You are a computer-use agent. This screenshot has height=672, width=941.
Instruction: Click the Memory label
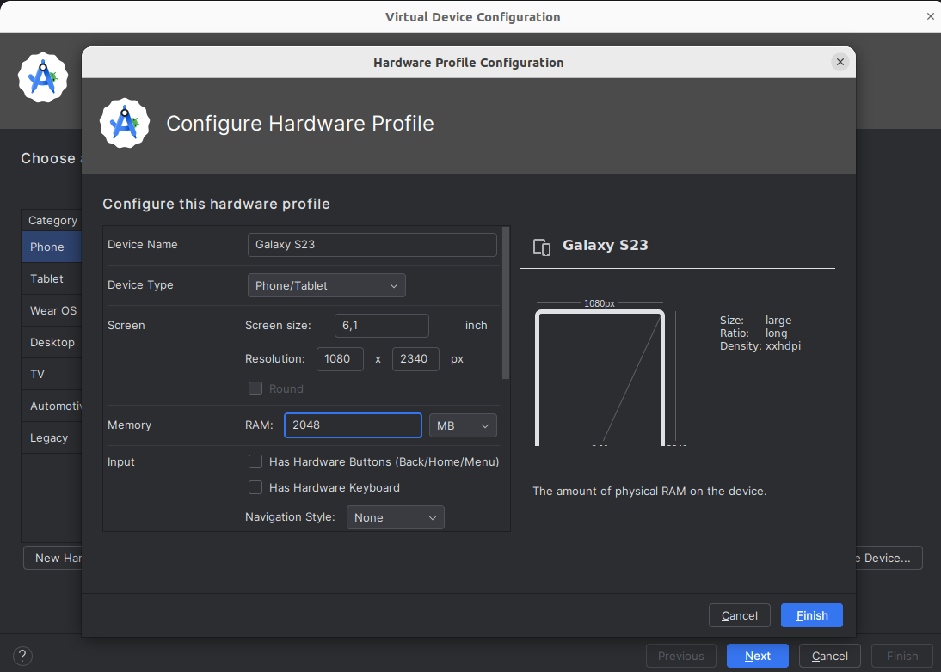click(129, 425)
